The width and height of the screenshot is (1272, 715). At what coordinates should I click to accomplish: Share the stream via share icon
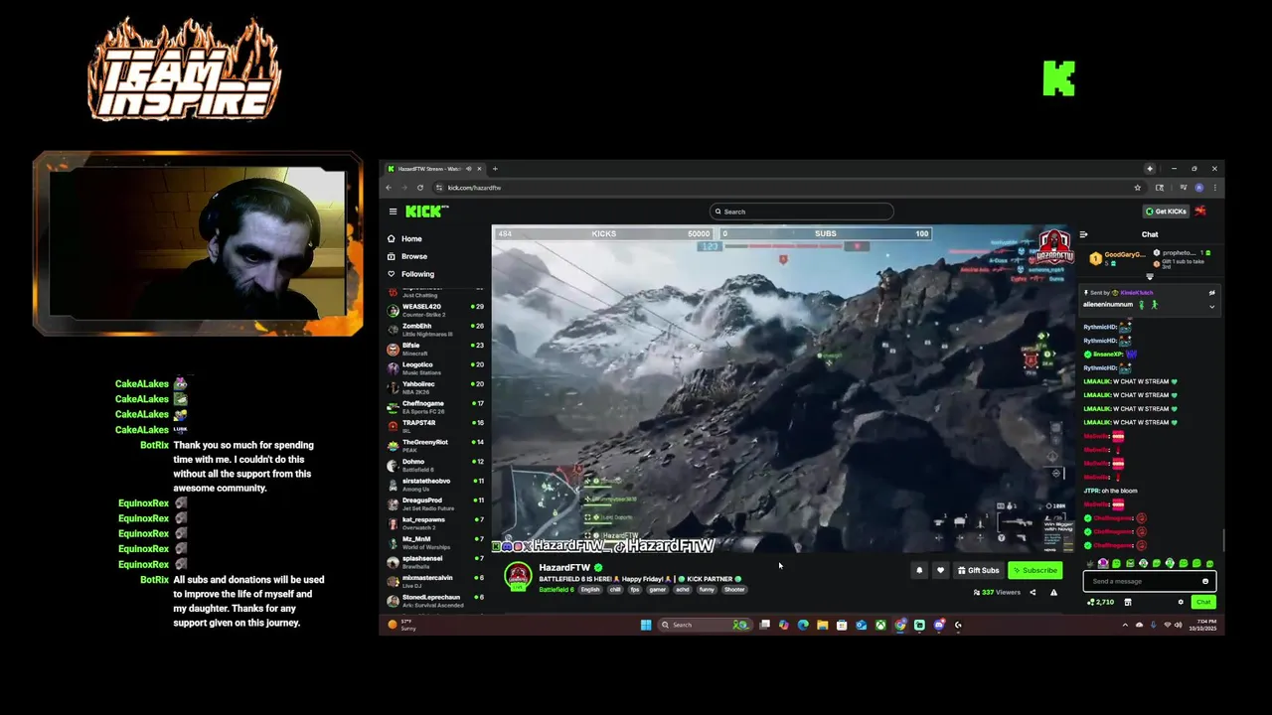click(x=1033, y=593)
